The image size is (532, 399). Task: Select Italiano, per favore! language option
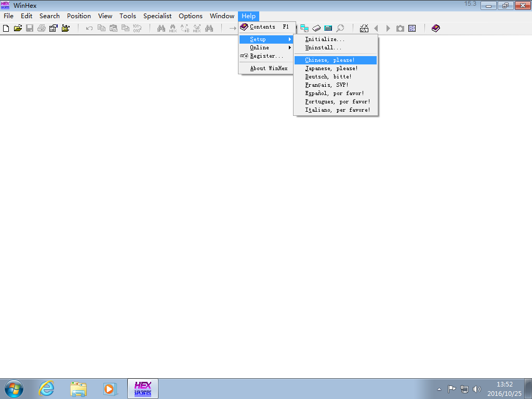(336, 110)
